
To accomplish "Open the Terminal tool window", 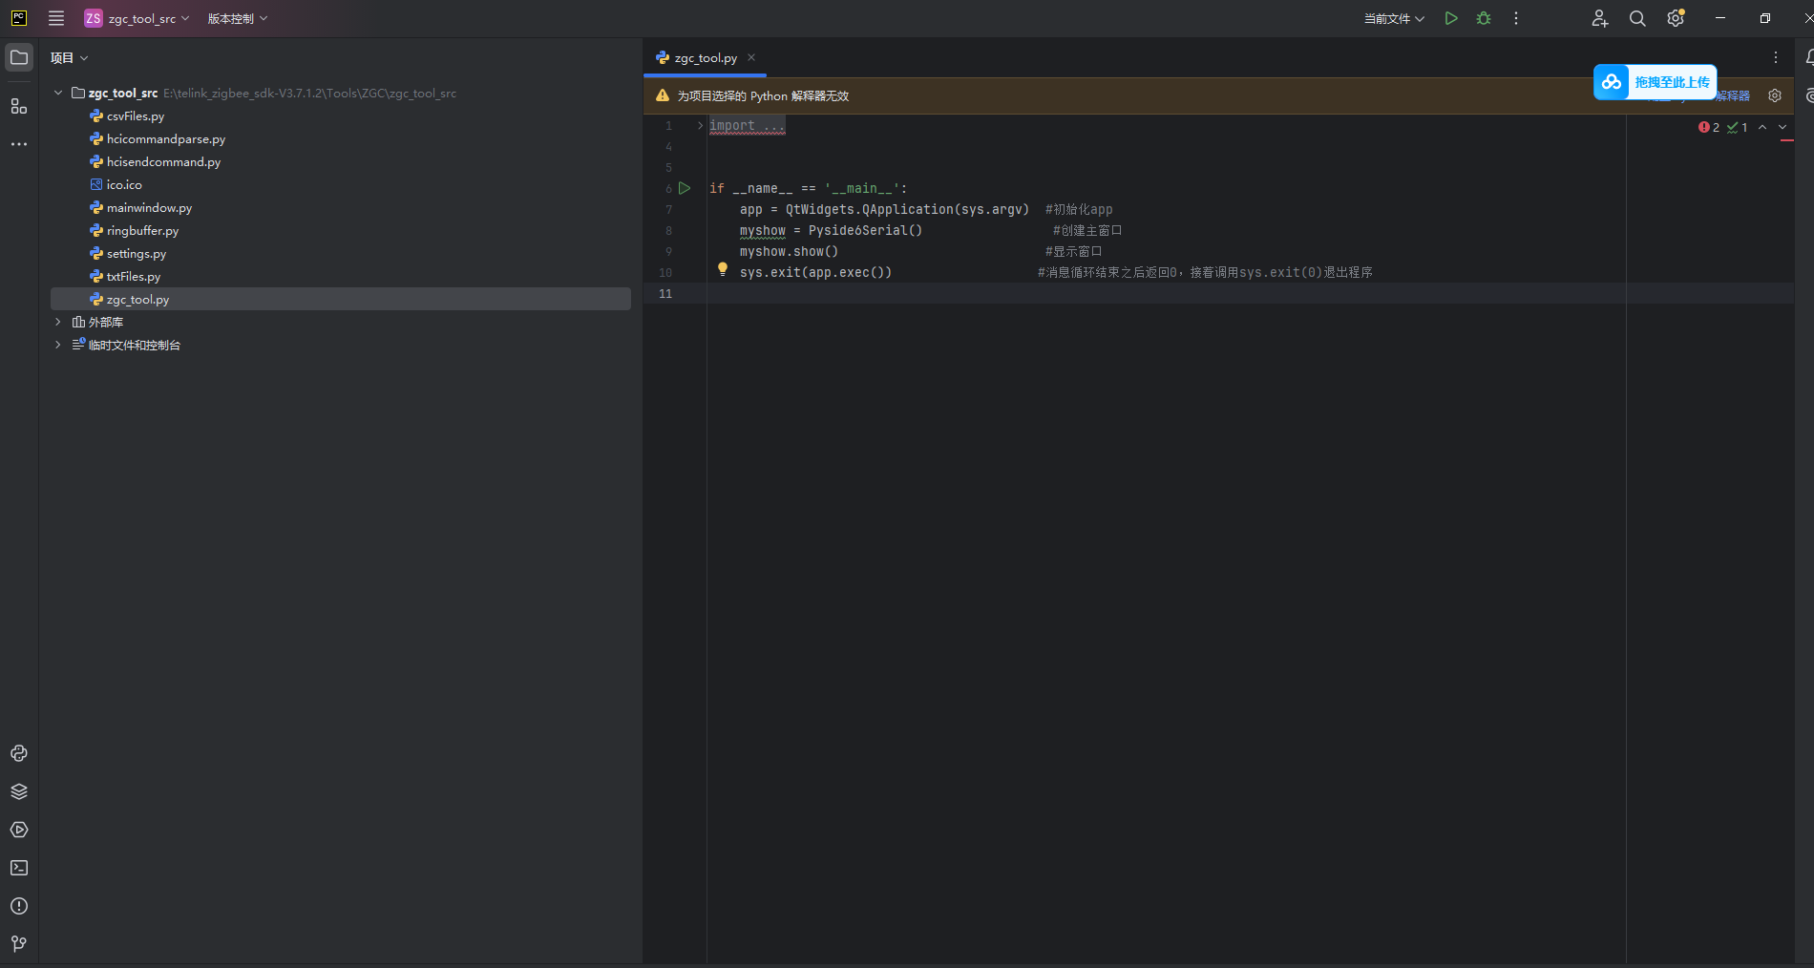I will click(x=19, y=868).
